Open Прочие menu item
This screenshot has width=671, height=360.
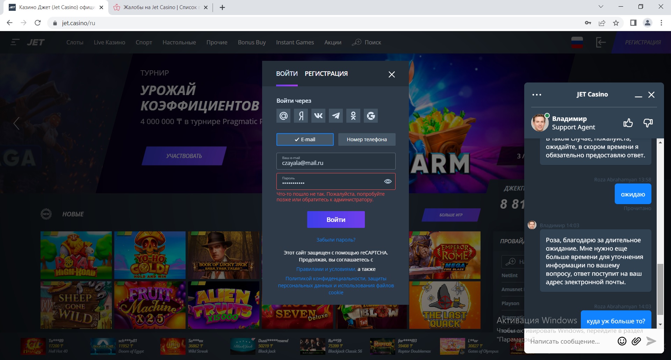tap(217, 42)
